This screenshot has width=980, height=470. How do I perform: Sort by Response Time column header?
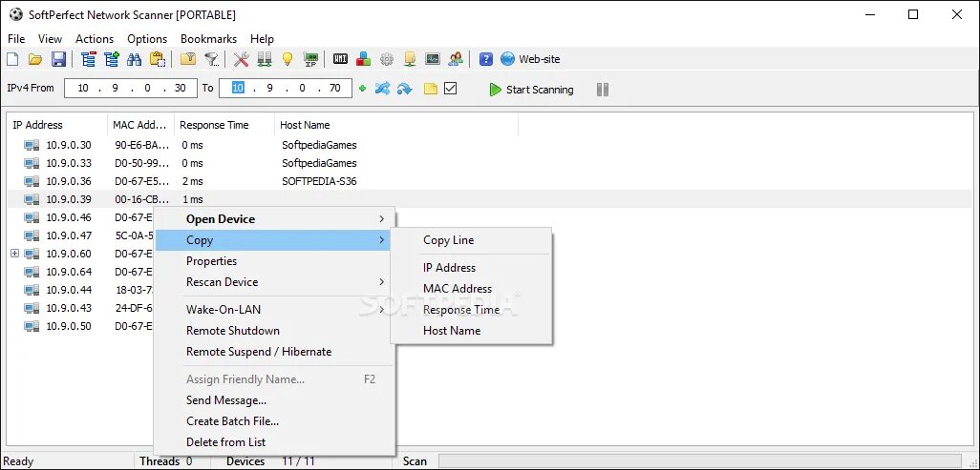224,125
